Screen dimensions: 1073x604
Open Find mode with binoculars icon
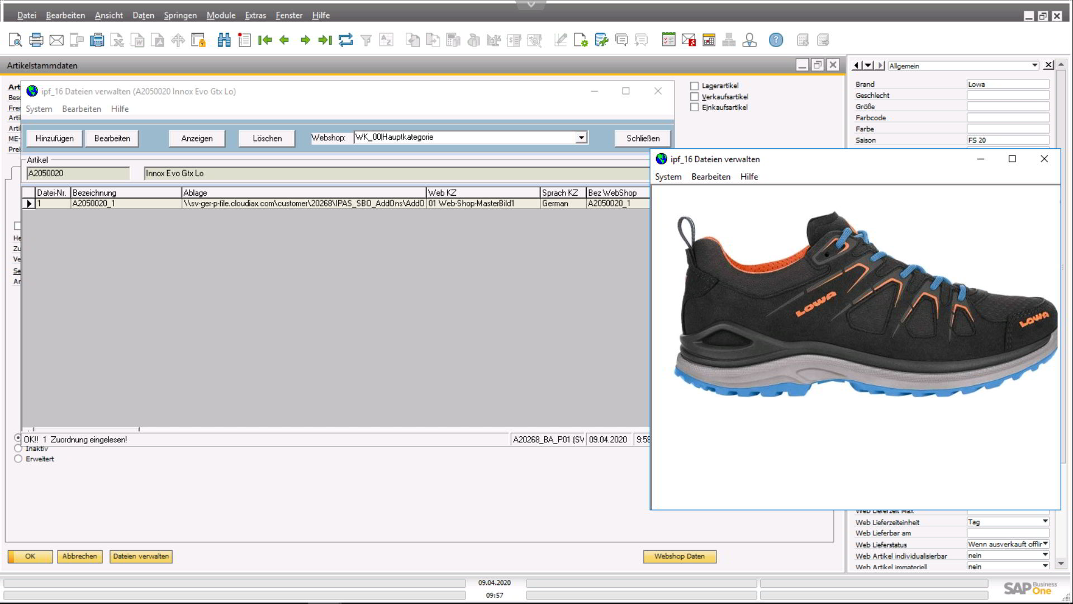(x=224, y=40)
